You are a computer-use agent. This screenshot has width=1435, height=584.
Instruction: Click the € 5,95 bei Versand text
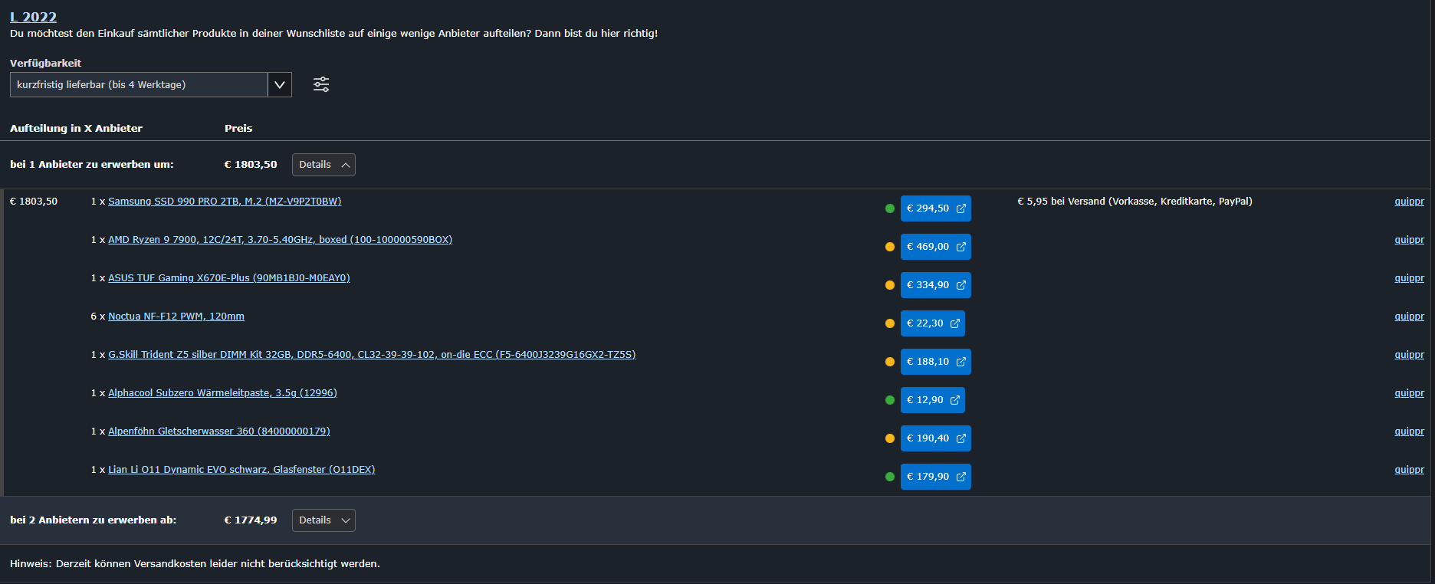click(x=1135, y=202)
